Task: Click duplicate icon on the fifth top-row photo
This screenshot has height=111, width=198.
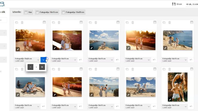Action: pos(164,23)
